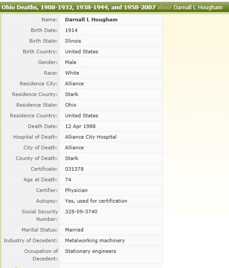Click the small icon below Occupation of Decedent
The height and width of the screenshot is (268, 229).
click(16, 267)
